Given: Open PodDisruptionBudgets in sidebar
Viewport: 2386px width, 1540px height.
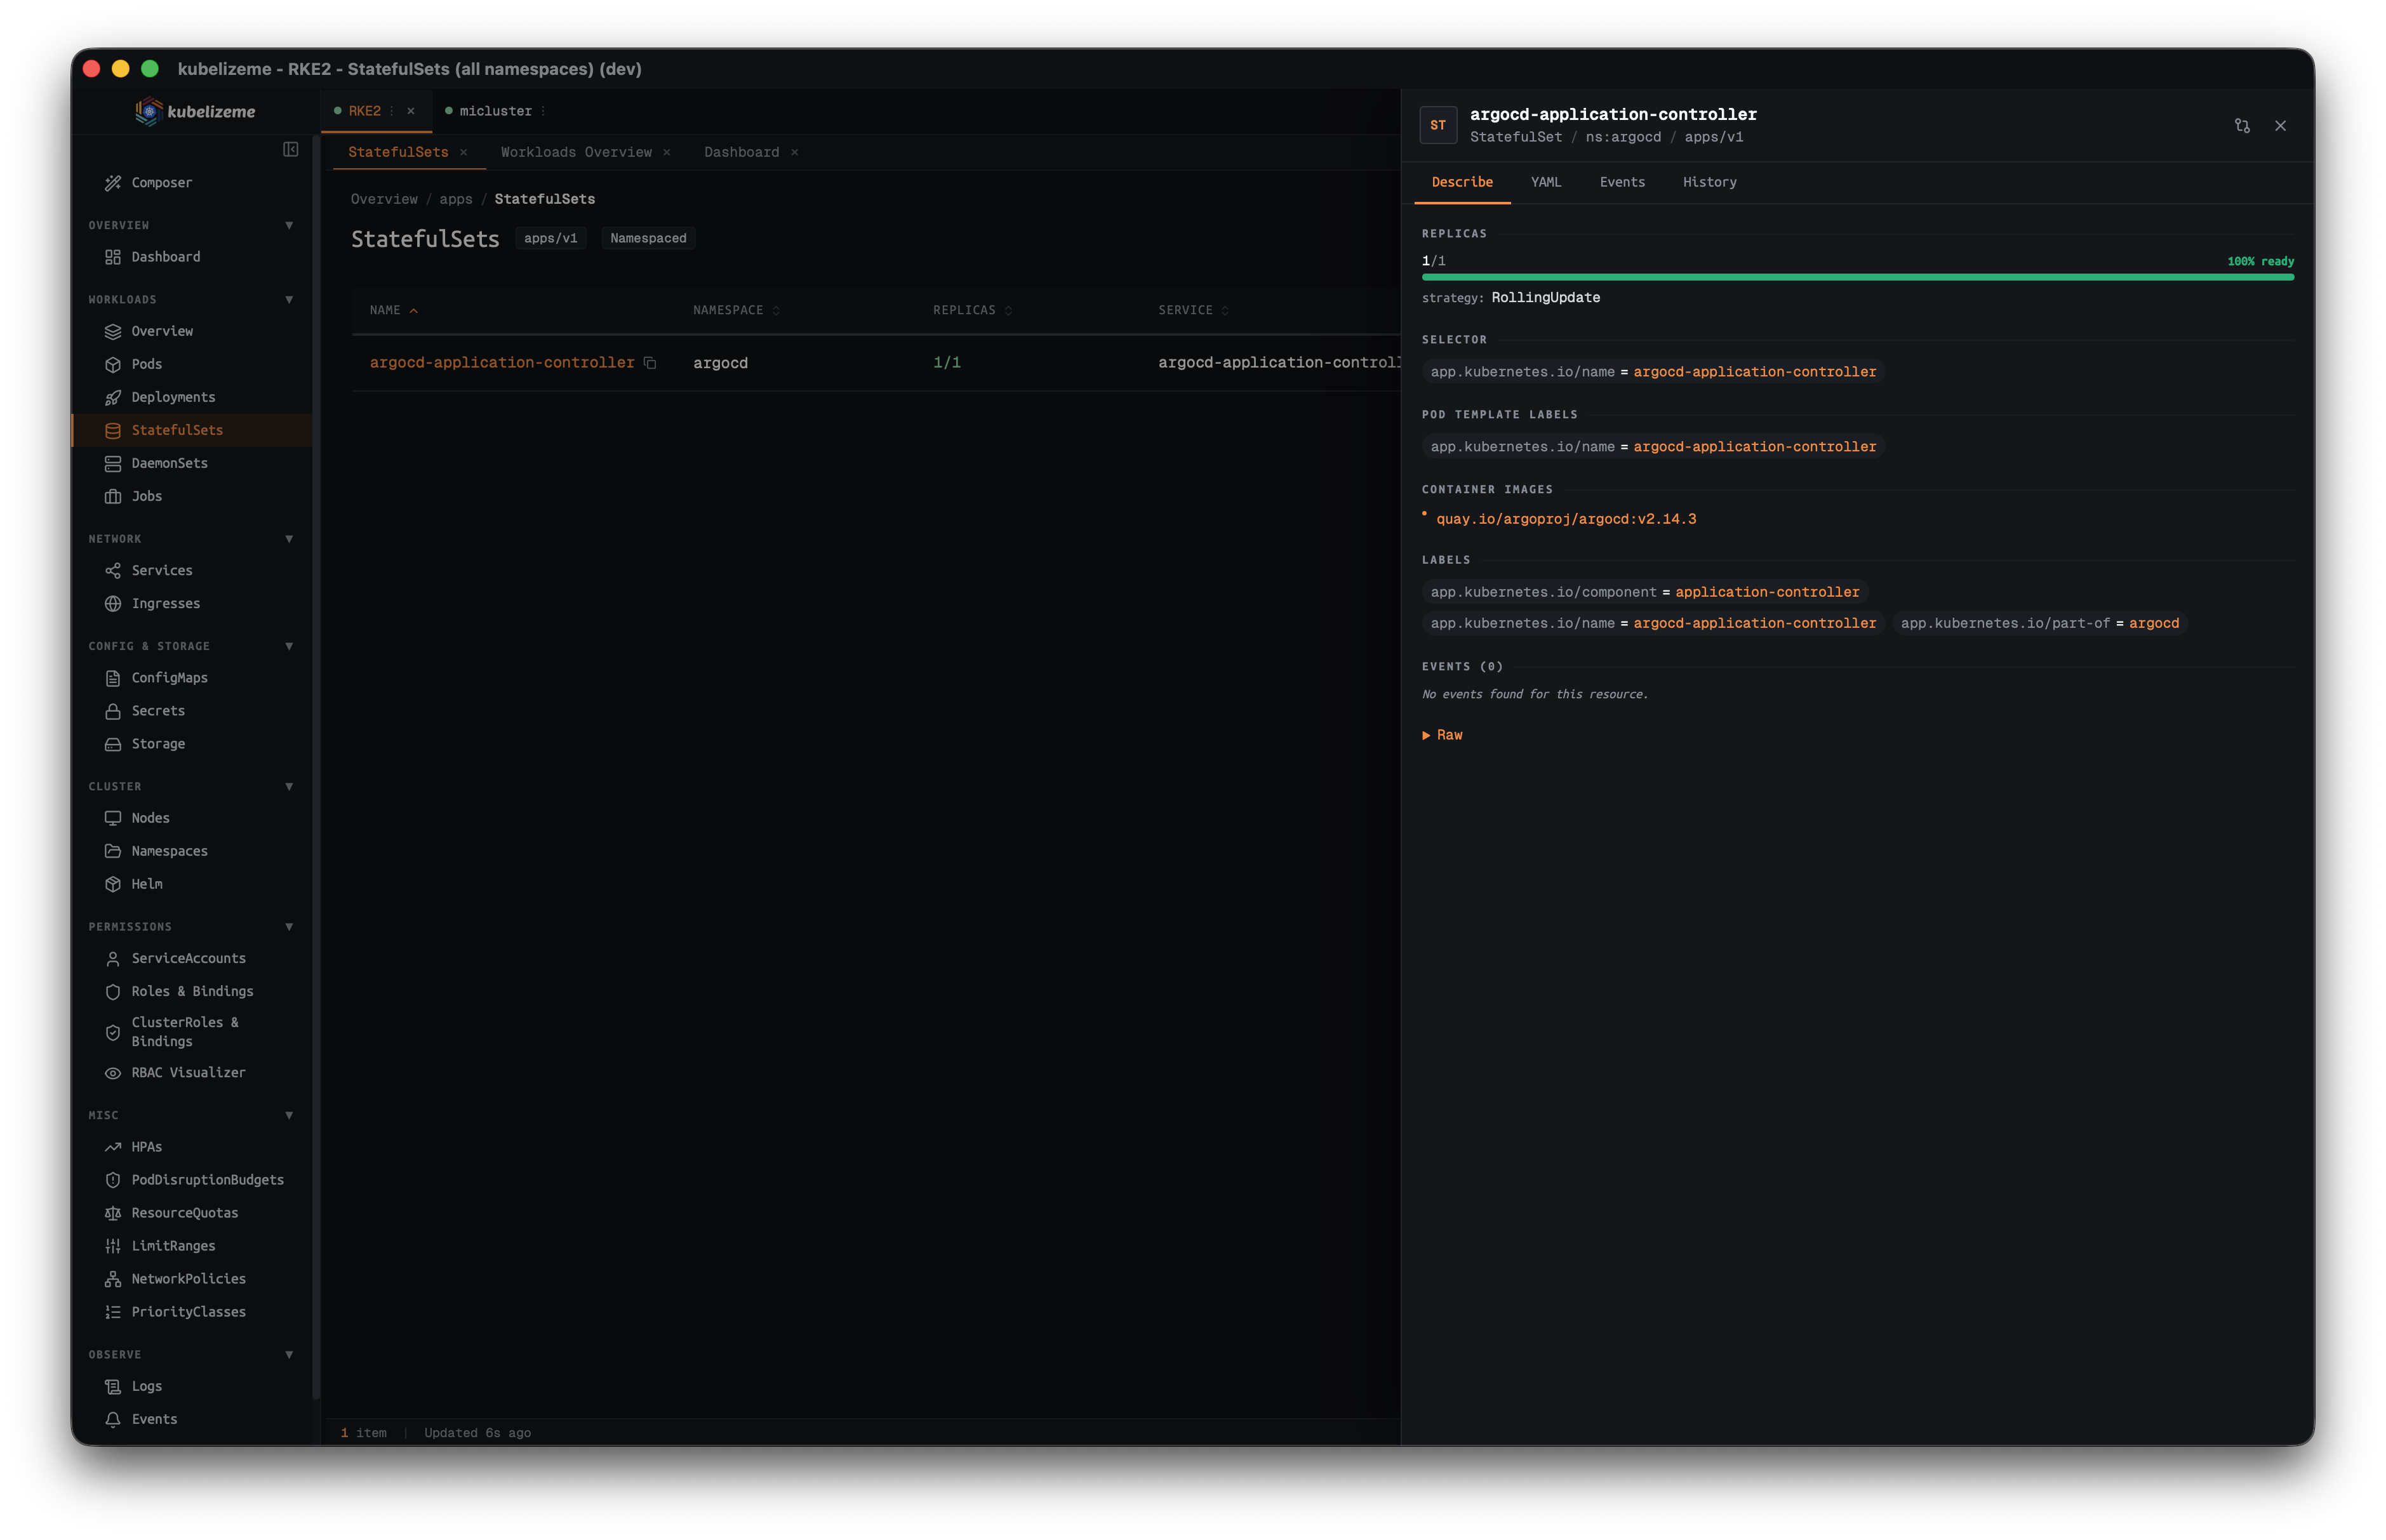Looking at the screenshot, I should click(208, 1180).
